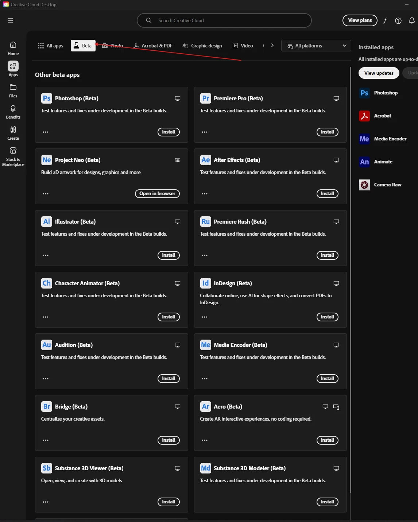Click the View updates button
The height and width of the screenshot is (522, 418).
point(379,73)
